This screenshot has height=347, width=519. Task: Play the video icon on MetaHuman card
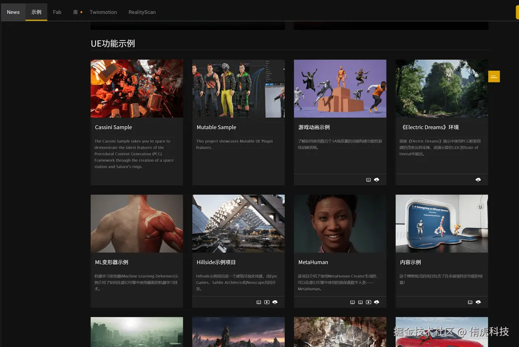click(368, 302)
